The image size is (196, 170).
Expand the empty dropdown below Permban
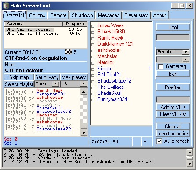185,59
